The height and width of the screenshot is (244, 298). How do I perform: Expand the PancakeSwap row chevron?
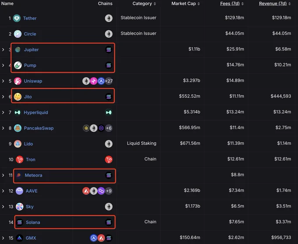[x=3, y=128]
